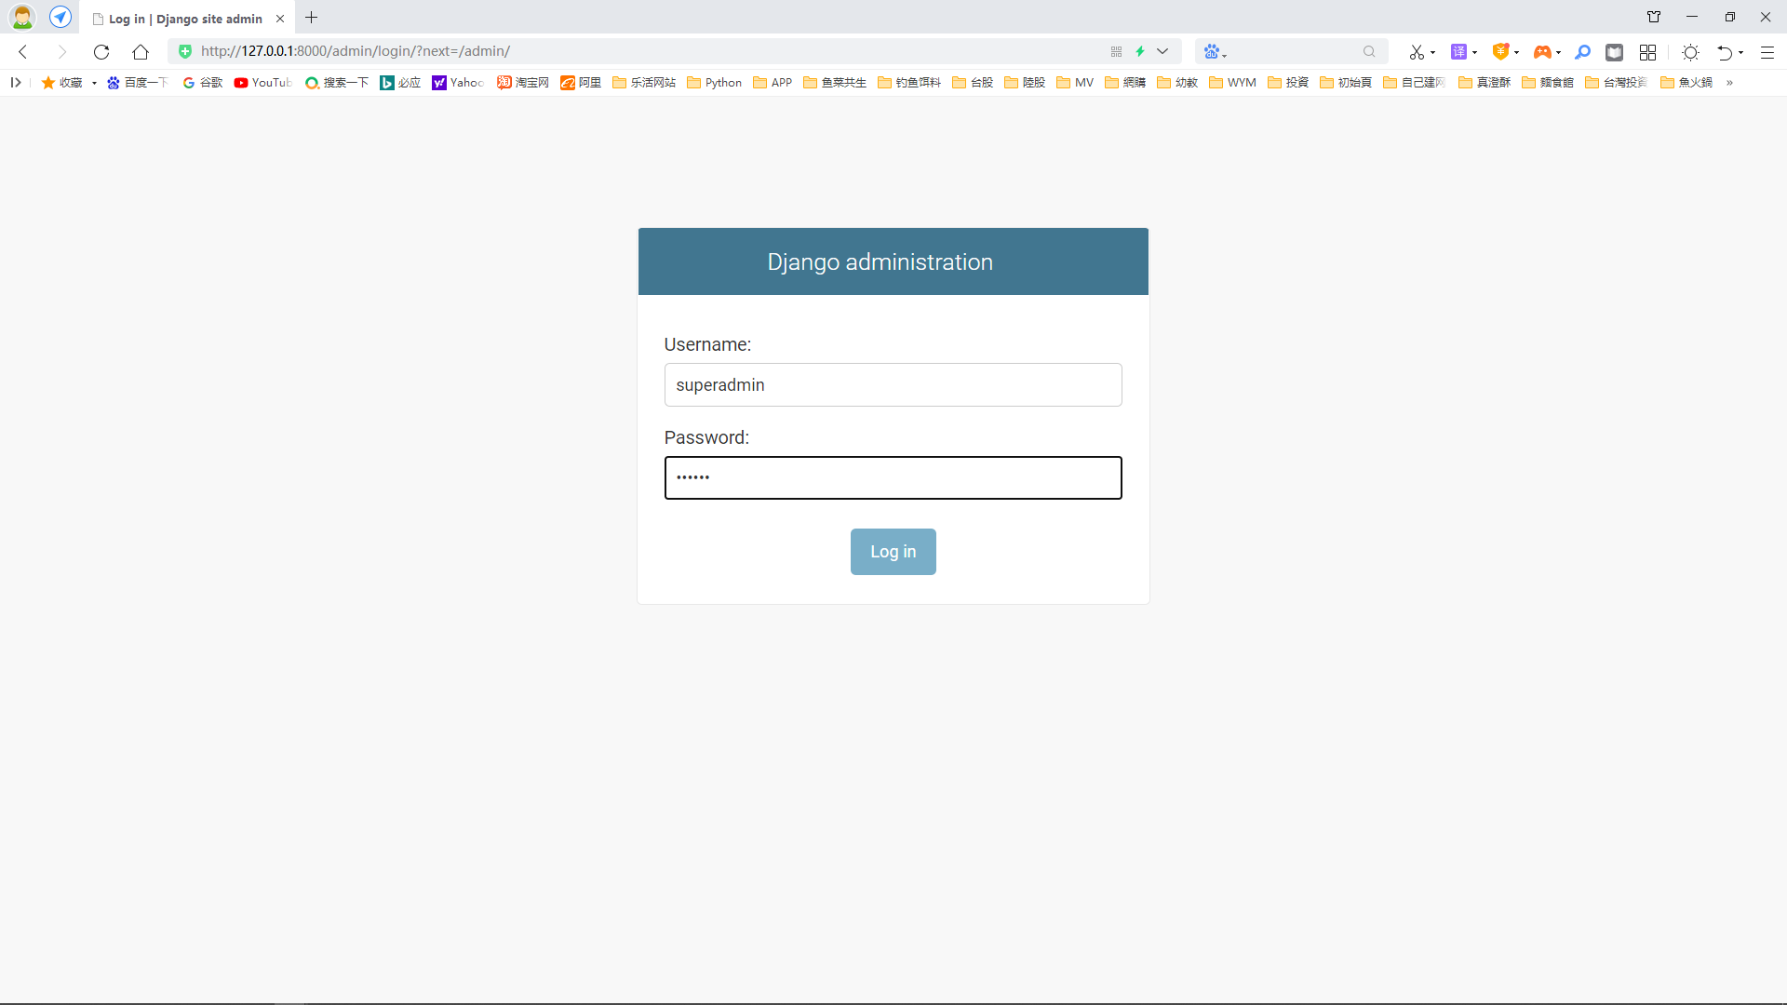Open a new browser tab
Image resolution: width=1787 pixels, height=1005 pixels.
312,18
